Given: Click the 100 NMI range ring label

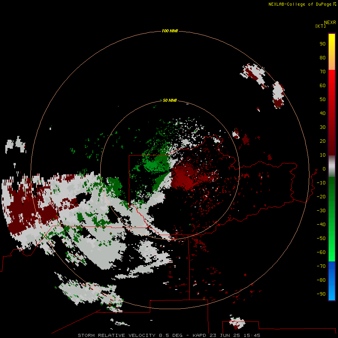Looking at the screenshot, I should pyautogui.click(x=170, y=31).
